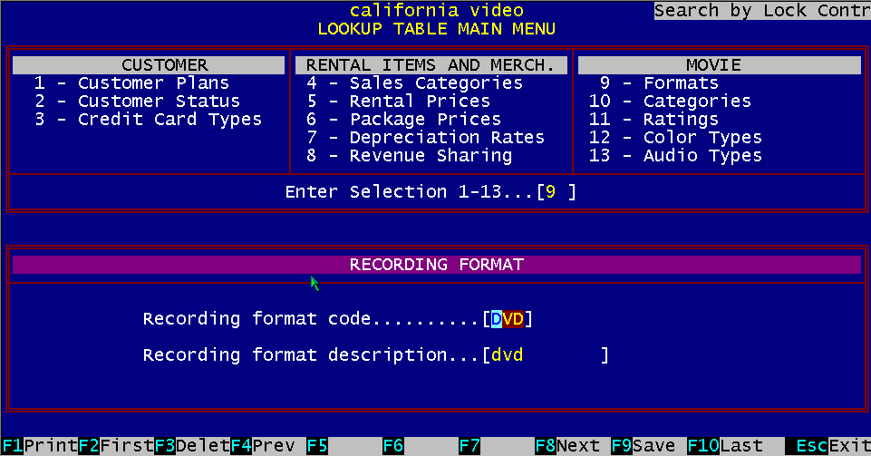This screenshot has height=456, width=871.
Task: Click F1 Print in function key bar
Action: coord(39,446)
